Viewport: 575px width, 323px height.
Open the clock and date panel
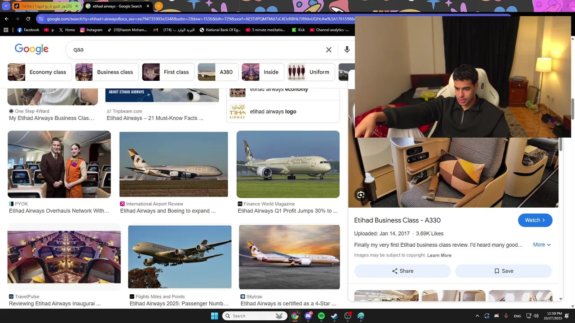pos(553,316)
